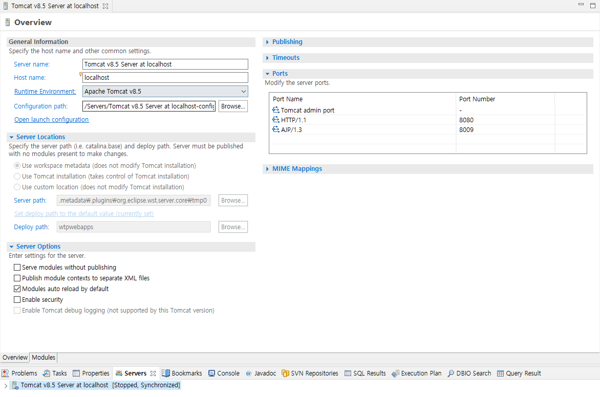600x397 pixels.
Task: Open the Query Result tab
Action: (519, 373)
